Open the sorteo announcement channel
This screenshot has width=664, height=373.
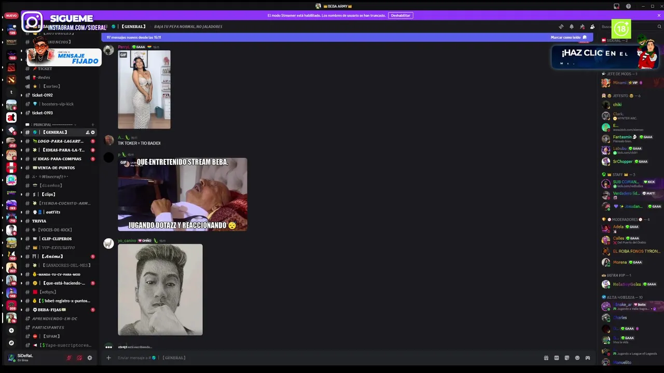click(60, 86)
